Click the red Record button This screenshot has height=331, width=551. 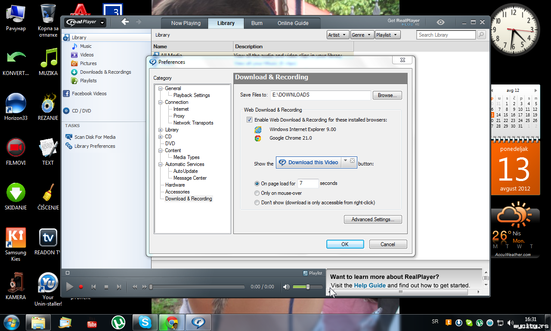pyautogui.click(x=81, y=287)
